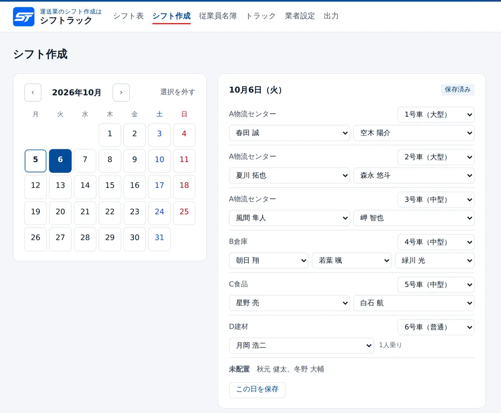This screenshot has height=413, width=501.
Task: Select October 5 in the calendar
Action: (x=35, y=161)
